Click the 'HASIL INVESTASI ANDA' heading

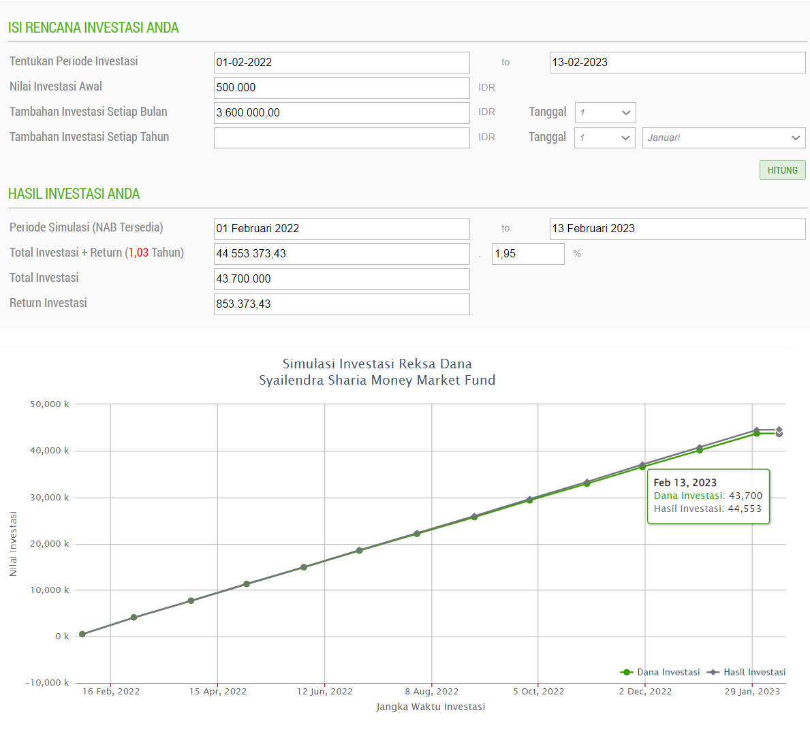(74, 194)
